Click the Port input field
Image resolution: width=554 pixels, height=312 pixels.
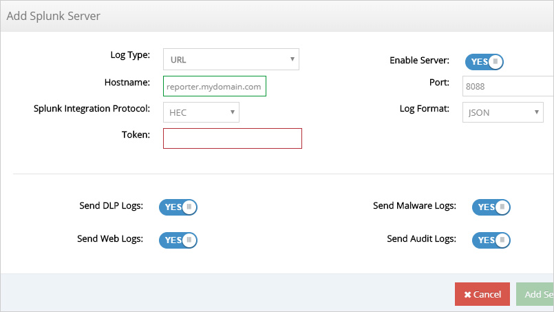tap(508, 86)
